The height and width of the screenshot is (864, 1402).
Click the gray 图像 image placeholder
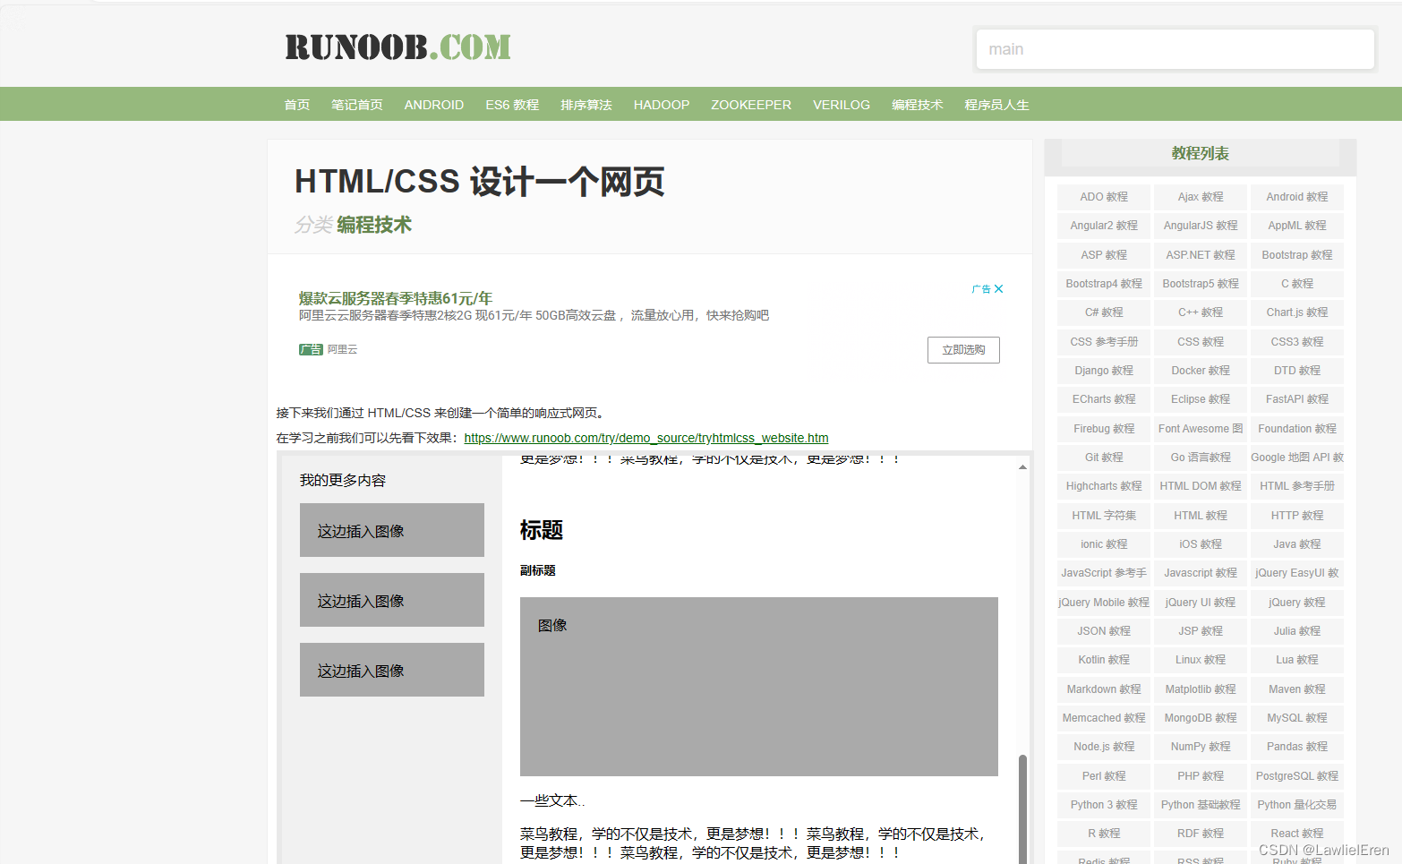pyautogui.click(x=757, y=686)
